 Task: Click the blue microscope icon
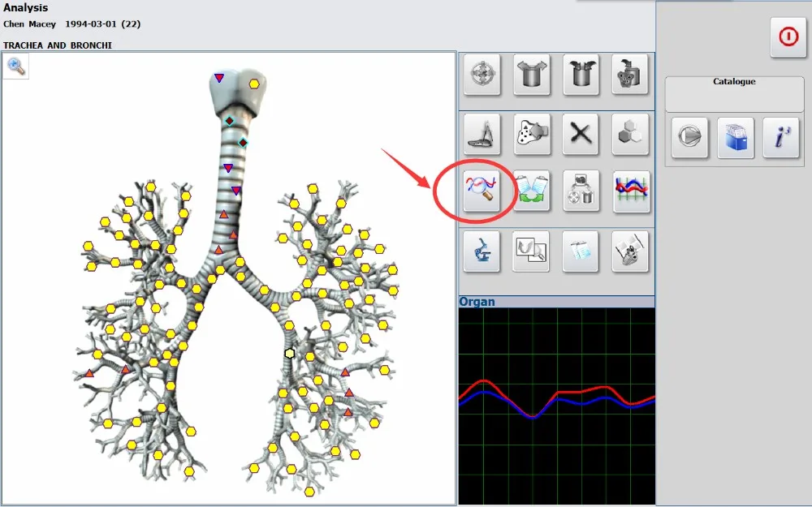(x=482, y=251)
